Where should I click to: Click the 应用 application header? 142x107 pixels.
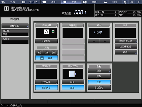point(126,25)
